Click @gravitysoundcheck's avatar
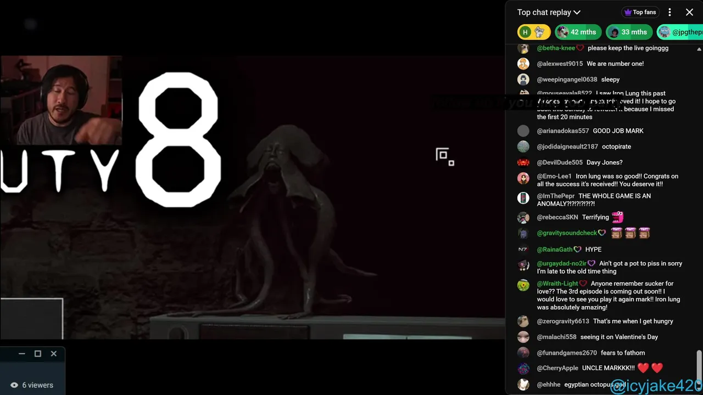Screen dimensions: 703x395 click(523, 233)
